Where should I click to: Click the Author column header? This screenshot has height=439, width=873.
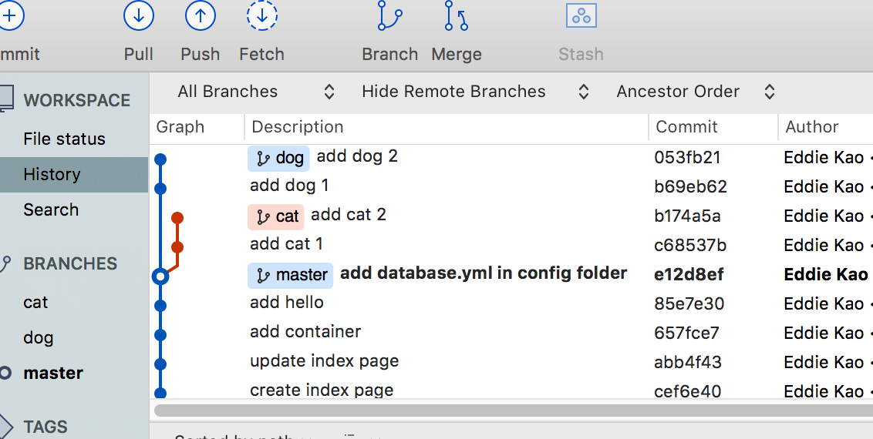(811, 127)
